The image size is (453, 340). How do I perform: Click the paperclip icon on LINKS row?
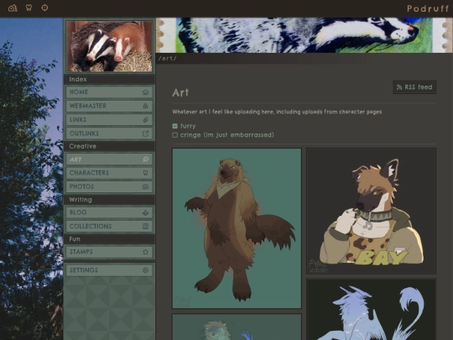pos(145,120)
